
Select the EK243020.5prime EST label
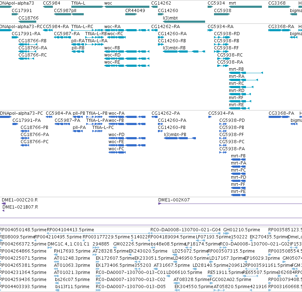[x=148, y=251]
